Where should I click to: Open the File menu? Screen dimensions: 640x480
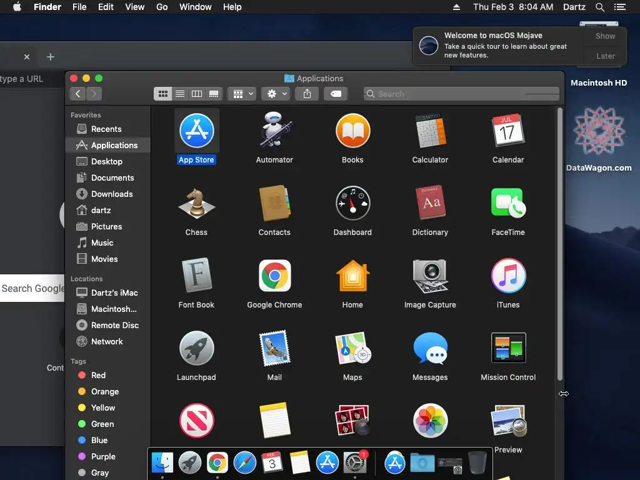pyautogui.click(x=79, y=7)
